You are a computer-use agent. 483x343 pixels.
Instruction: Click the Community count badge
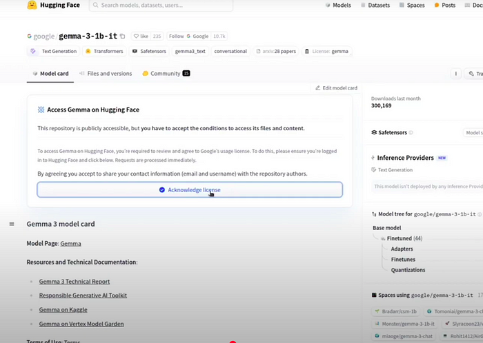click(186, 73)
